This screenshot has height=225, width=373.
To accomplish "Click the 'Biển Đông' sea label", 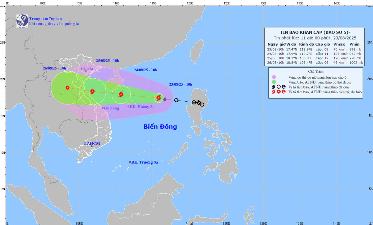I will tap(160, 126).
